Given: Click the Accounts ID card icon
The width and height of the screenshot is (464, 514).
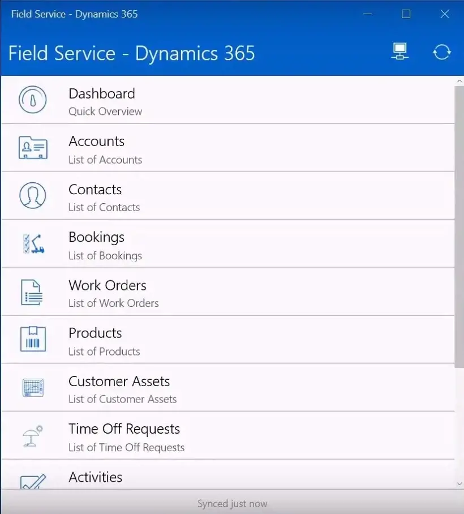Looking at the screenshot, I should coord(33,148).
